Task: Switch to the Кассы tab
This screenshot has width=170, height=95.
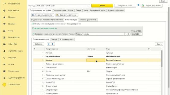Action: click(71, 11)
